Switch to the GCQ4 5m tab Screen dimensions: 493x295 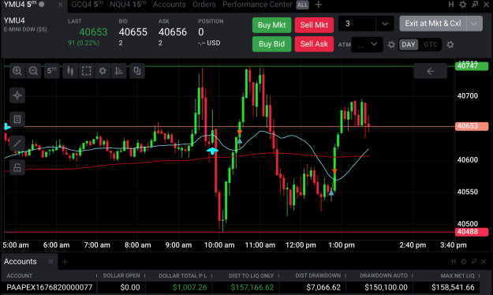pos(87,5)
